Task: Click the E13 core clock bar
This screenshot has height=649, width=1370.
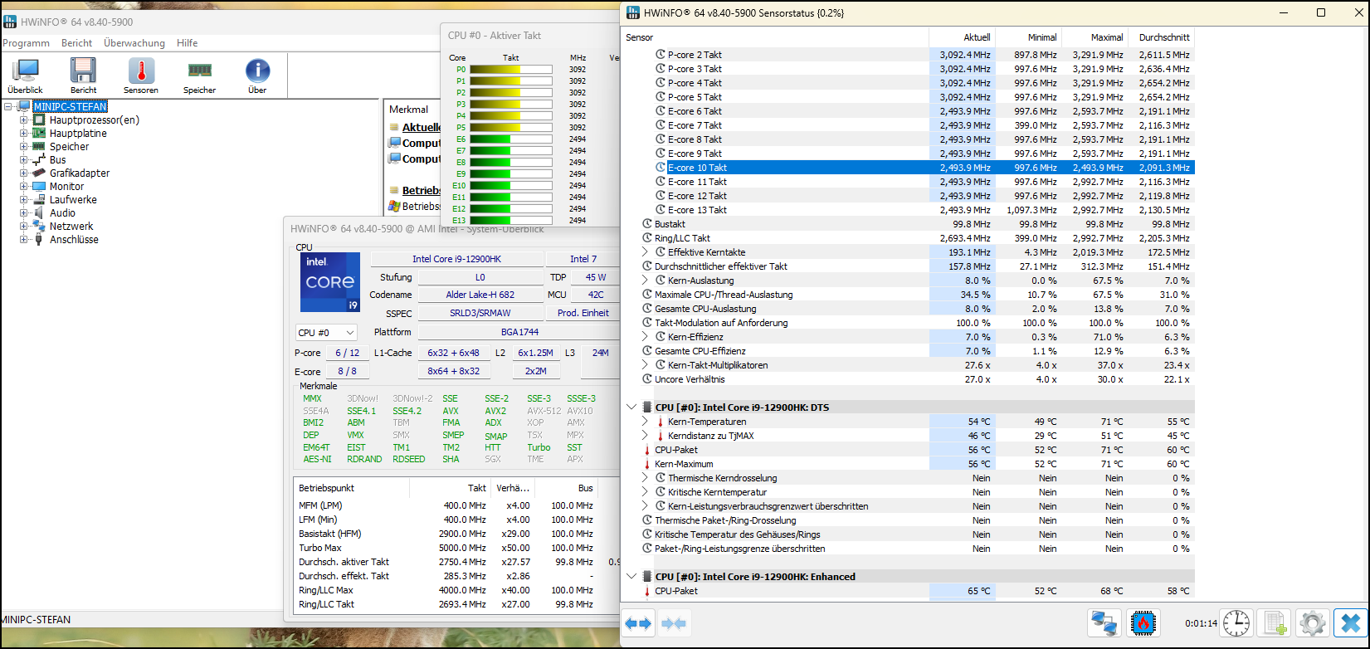Action: tap(510, 221)
